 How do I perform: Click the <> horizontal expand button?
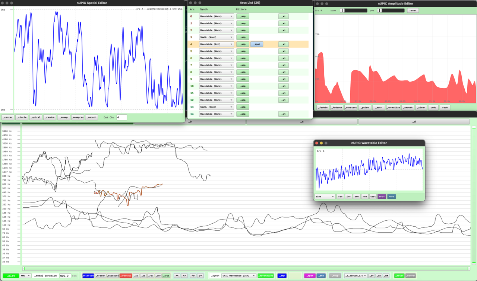(x=184, y=276)
